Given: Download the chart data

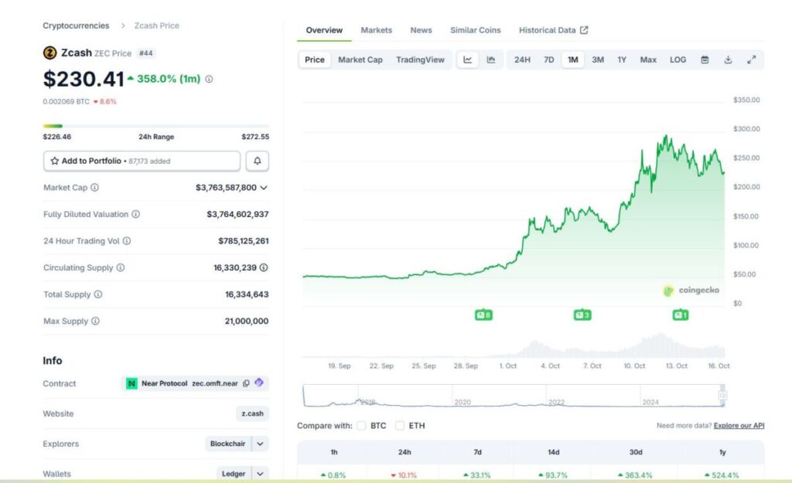Looking at the screenshot, I should [x=728, y=60].
